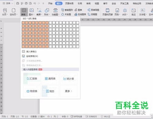Click the 关系图 relationship diagram button
Screen dimensions: 153x119
pos(66,14)
